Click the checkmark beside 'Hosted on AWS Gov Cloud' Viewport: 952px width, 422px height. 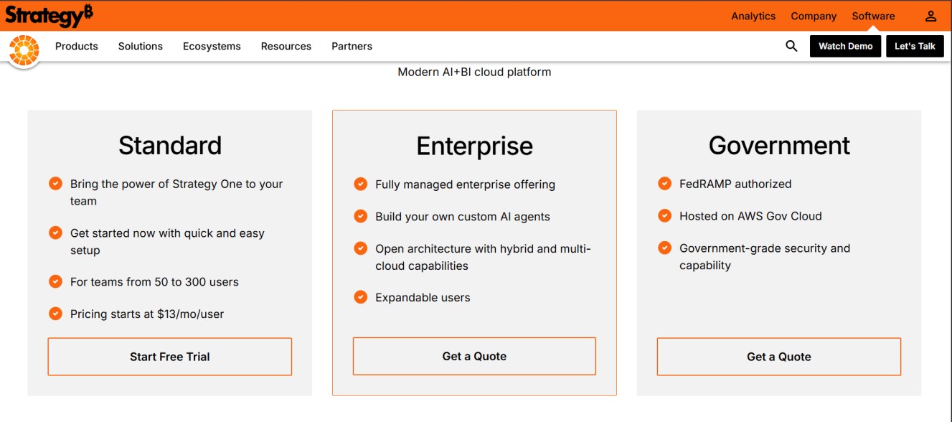(664, 215)
